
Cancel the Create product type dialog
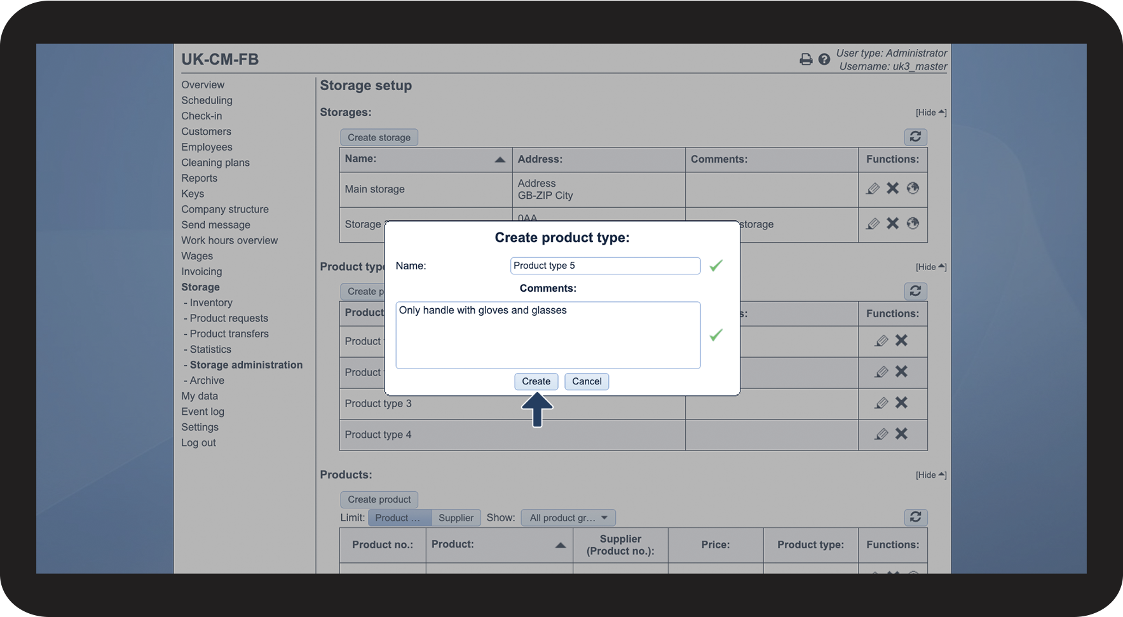coord(586,381)
